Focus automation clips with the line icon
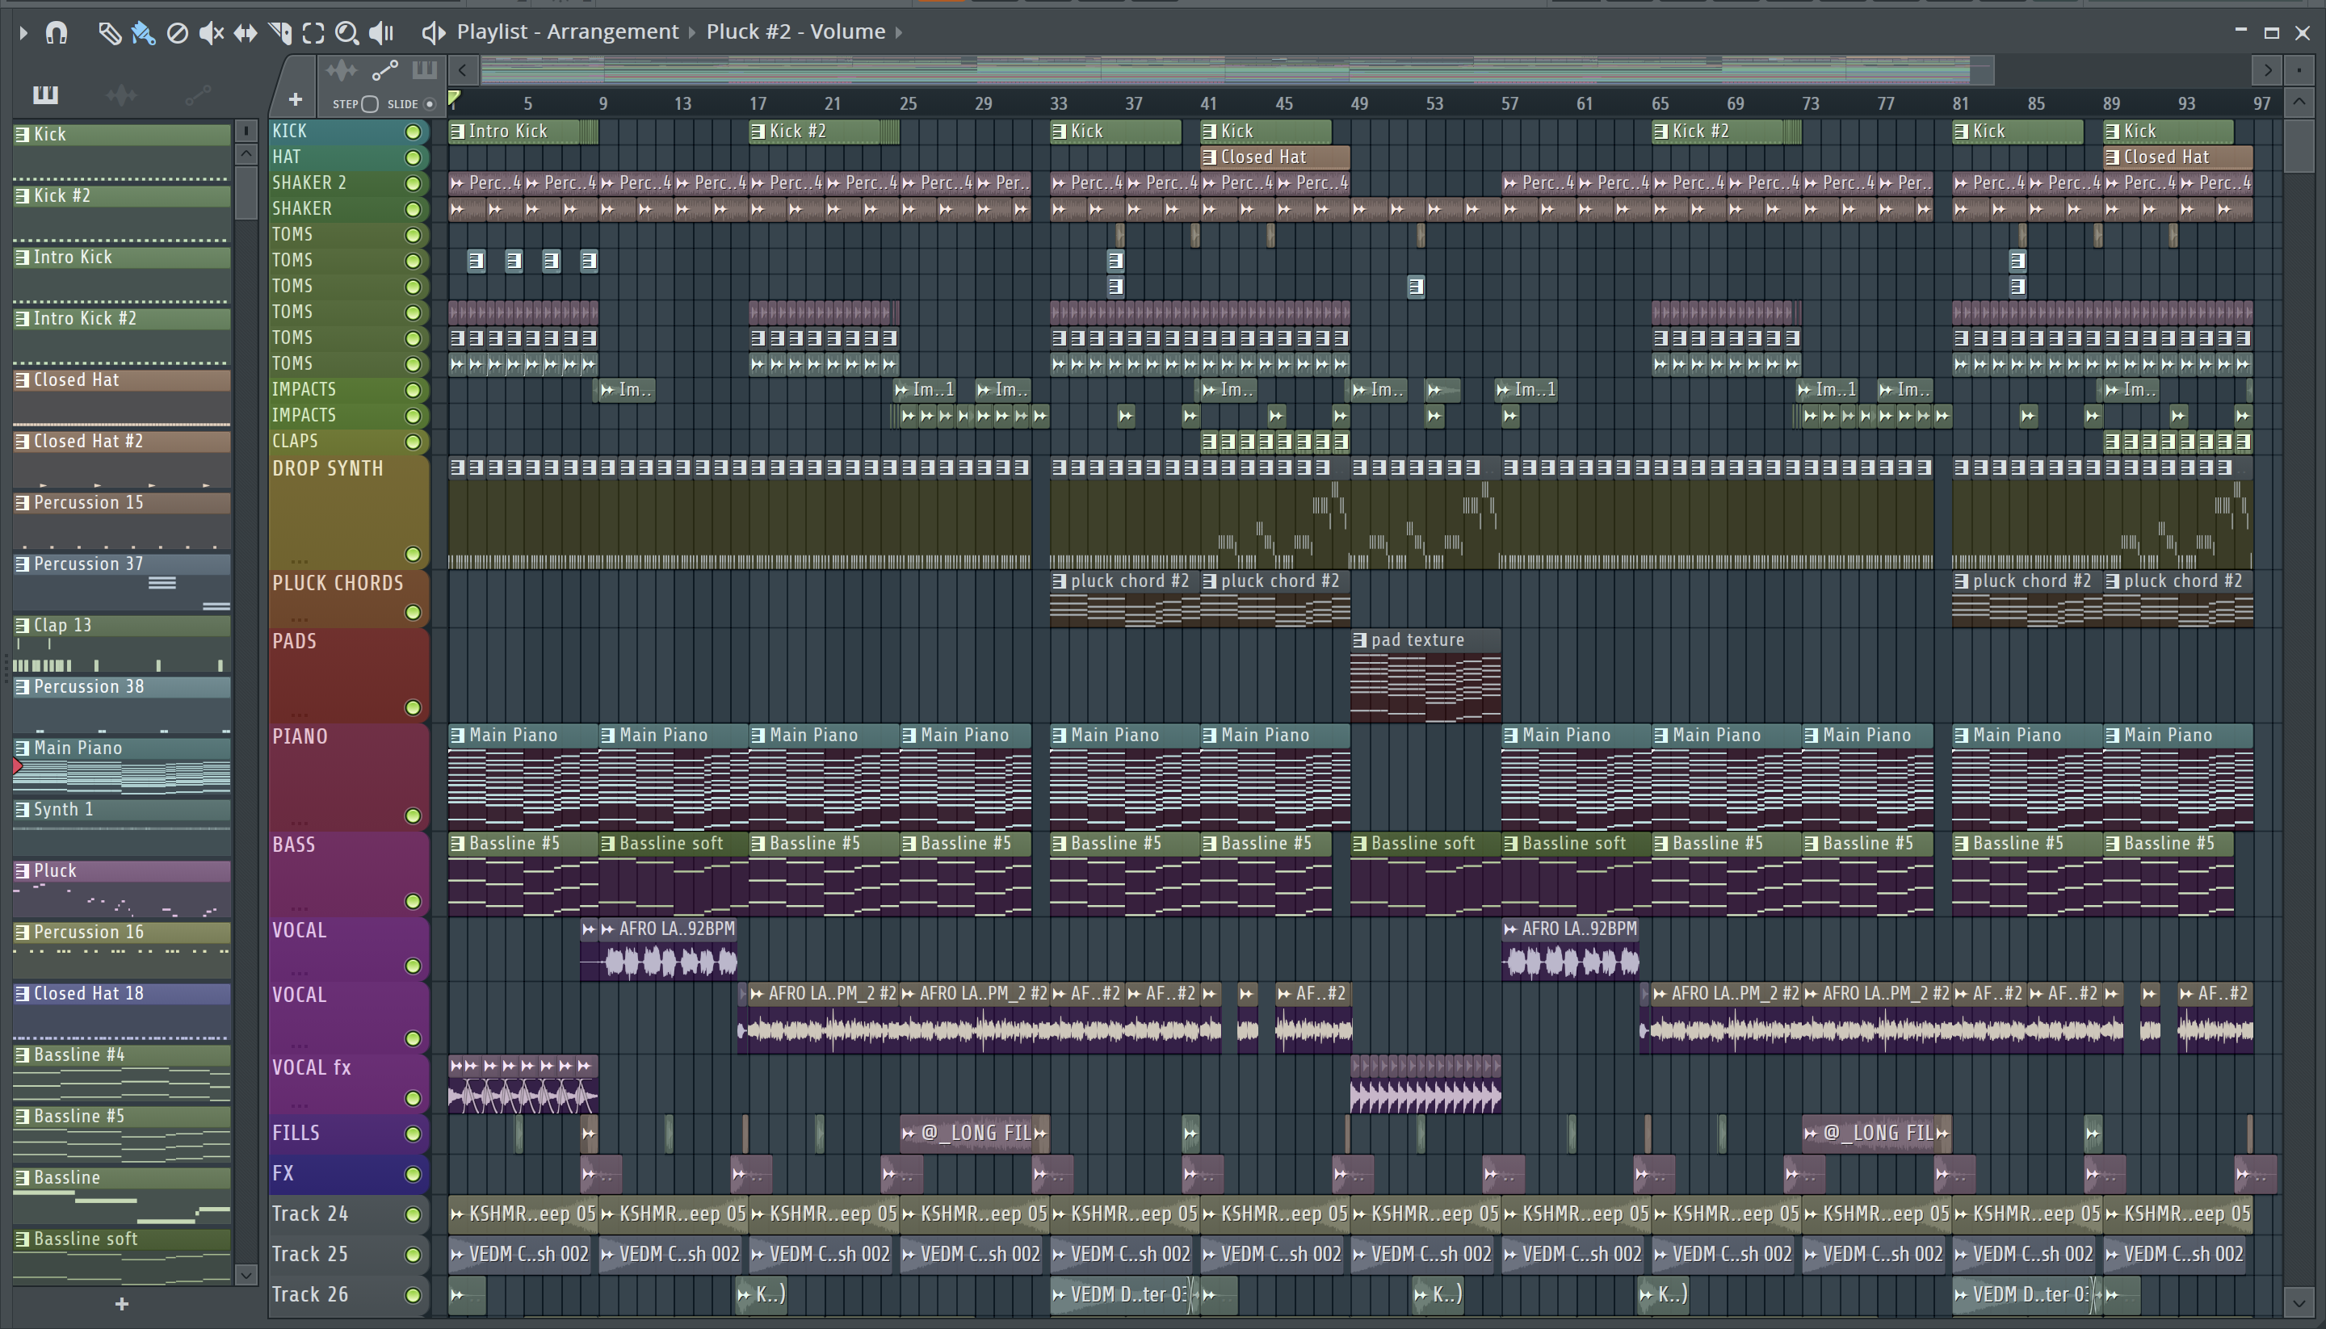2326x1329 pixels. (384, 69)
